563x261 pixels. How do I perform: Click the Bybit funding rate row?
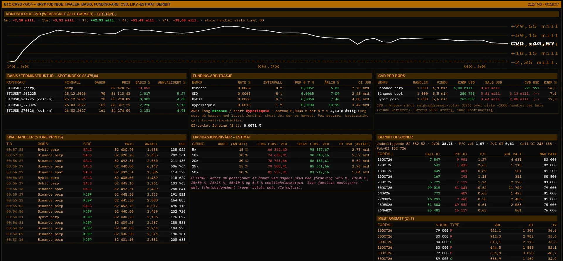(x=281, y=99)
